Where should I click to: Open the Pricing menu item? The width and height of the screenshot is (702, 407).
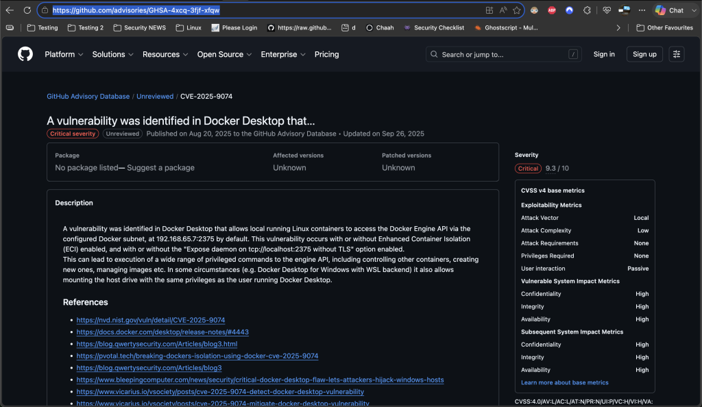(x=326, y=54)
